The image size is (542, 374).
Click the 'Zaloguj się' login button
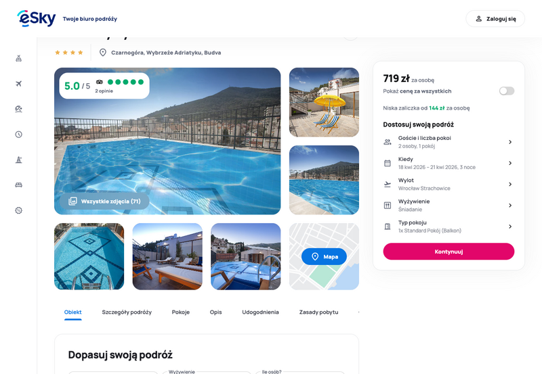click(x=495, y=19)
